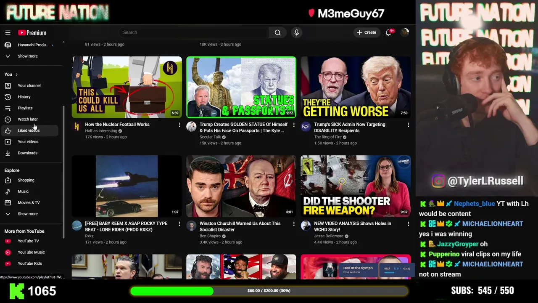The width and height of the screenshot is (538, 303).
Task: Play Winston Churchill video thumbnail
Action: pyautogui.click(x=241, y=186)
